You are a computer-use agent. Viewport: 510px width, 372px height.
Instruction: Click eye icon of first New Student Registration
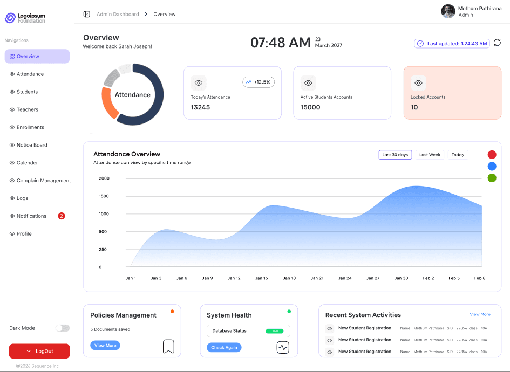[330, 329]
